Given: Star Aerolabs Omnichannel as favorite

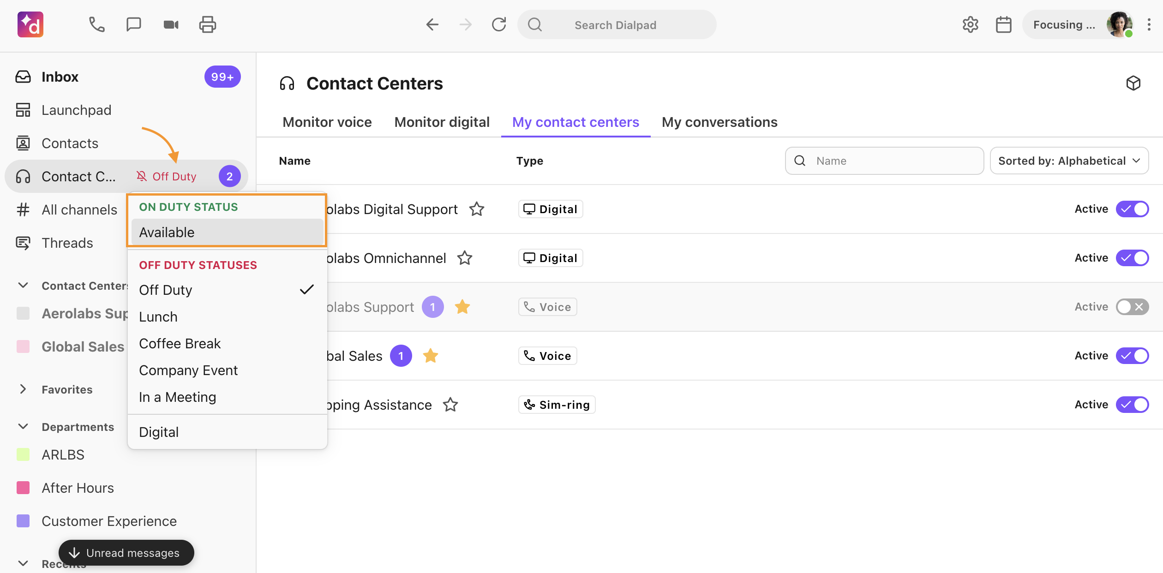Looking at the screenshot, I should click(465, 258).
